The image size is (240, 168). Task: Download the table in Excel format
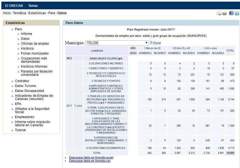click(x=91, y=157)
